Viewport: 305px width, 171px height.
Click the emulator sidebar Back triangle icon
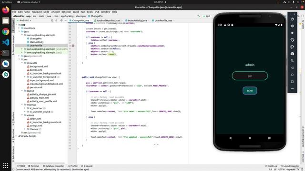coord(292,67)
